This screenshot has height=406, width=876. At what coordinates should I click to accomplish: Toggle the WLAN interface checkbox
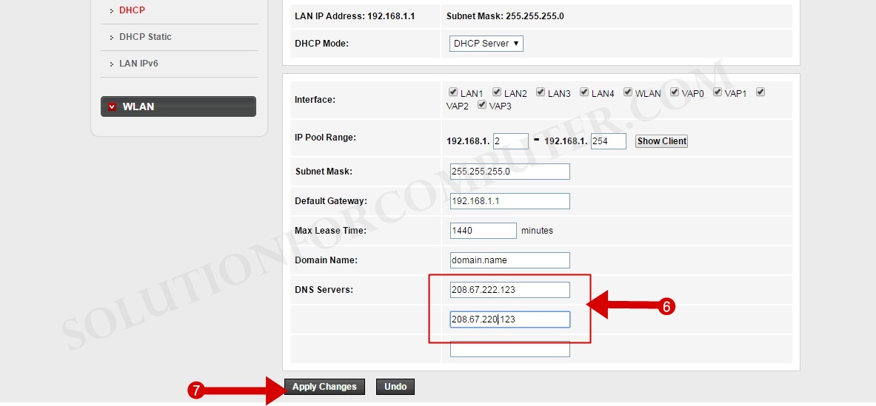point(628,92)
